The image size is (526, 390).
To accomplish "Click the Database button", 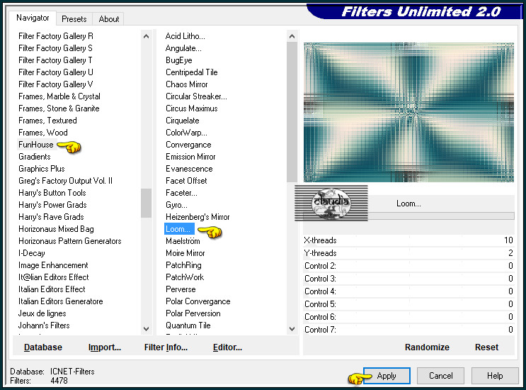I will coord(43,347).
